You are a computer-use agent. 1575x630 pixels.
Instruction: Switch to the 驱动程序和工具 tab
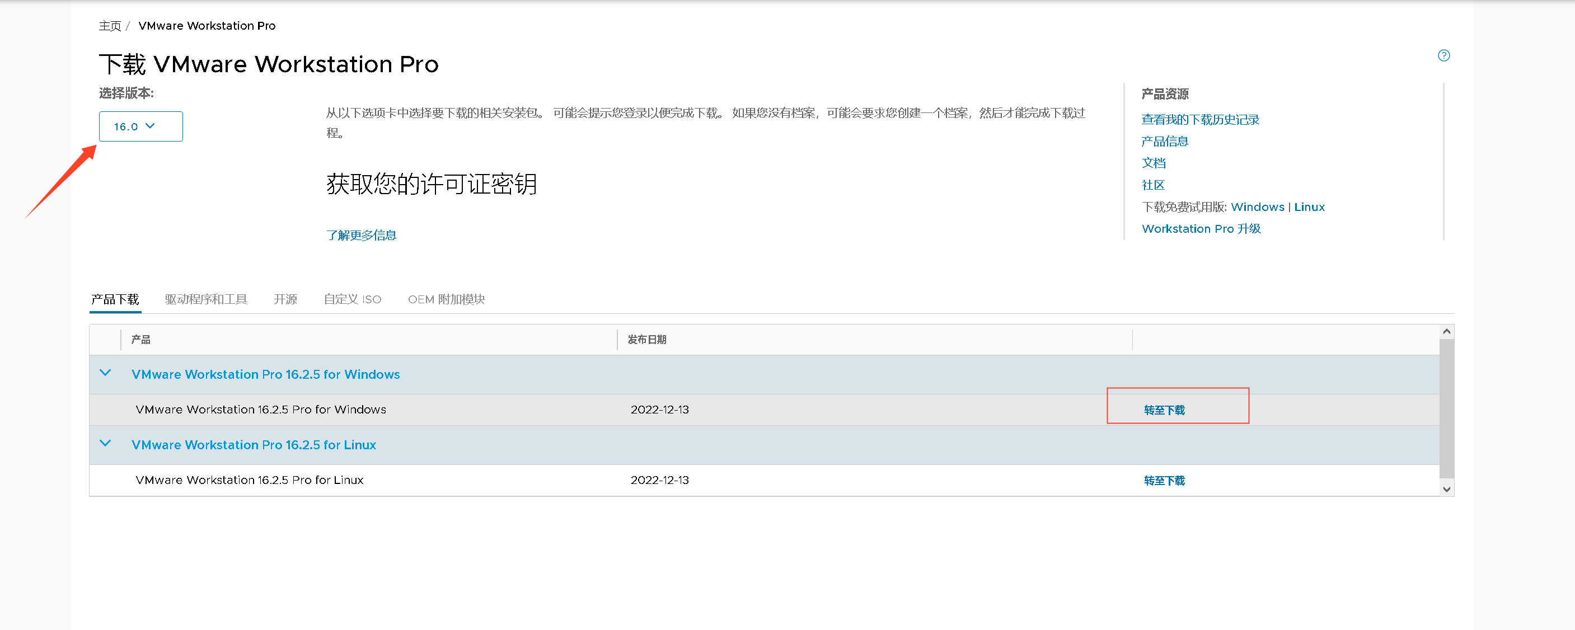click(x=206, y=299)
